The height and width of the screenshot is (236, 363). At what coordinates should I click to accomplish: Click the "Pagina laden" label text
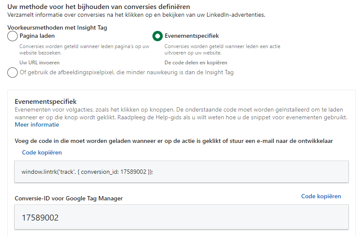point(37,36)
